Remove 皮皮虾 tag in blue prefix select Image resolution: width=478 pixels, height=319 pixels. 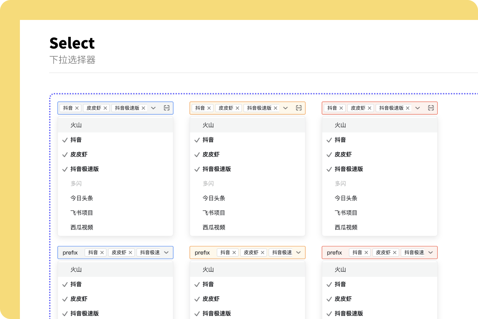(x=130, y=253)
